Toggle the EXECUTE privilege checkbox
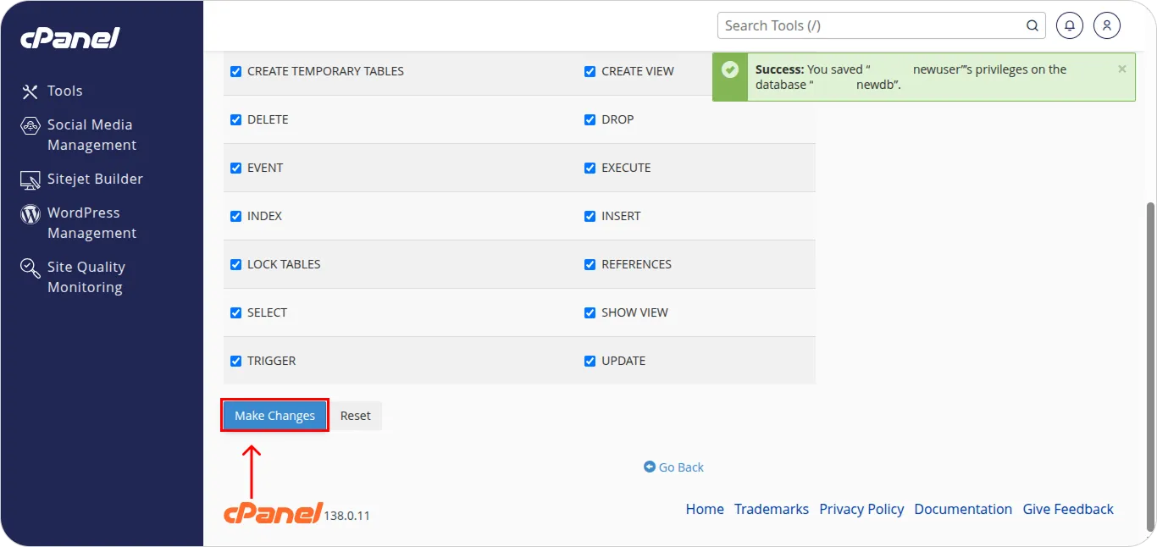The height and width of the screenshot is (547, 1157). pyautogui.click(x=590, y=168)
